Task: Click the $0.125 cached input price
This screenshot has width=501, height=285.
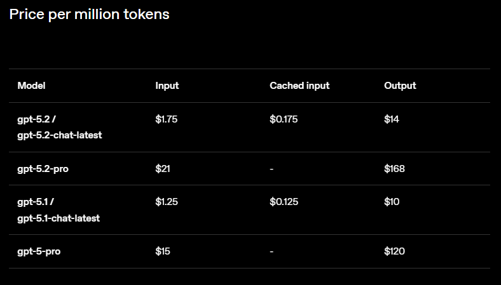Action: (284, 202)
